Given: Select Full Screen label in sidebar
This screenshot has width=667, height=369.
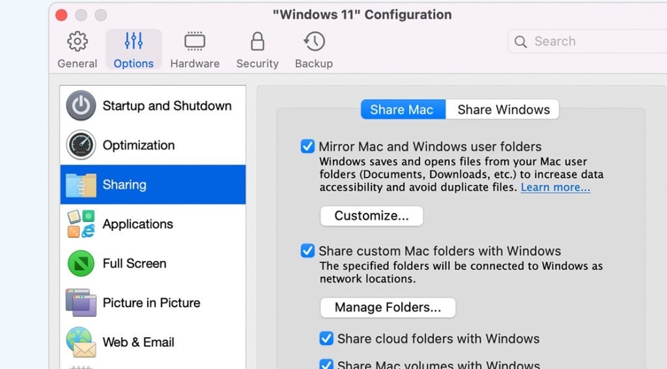Looking at the screenshot, I should (134, 264).
